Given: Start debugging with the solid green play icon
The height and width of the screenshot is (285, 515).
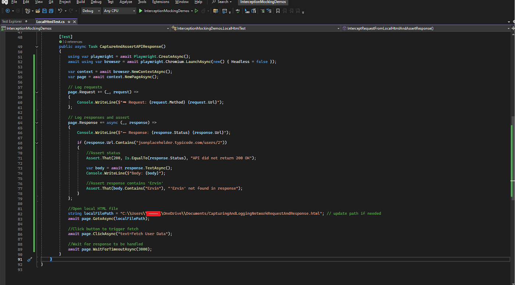Looking at the screenshot, I should [x=141, y=11].
